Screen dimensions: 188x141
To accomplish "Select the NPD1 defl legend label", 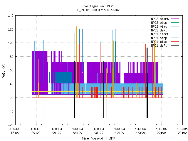I will [159, 46].
